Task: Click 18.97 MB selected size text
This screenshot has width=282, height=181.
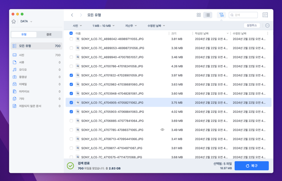Action: [226, 168]
